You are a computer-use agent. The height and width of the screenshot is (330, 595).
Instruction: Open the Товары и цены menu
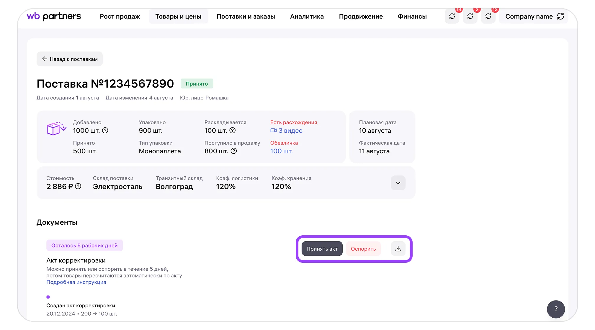pyautogui.click(x=178, y=17)
